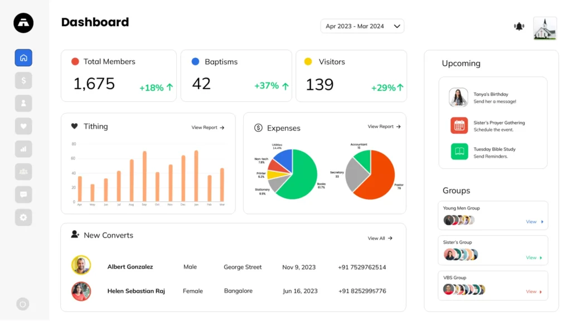
Task: View the Young Men Group
Action: tap(535, 222)
